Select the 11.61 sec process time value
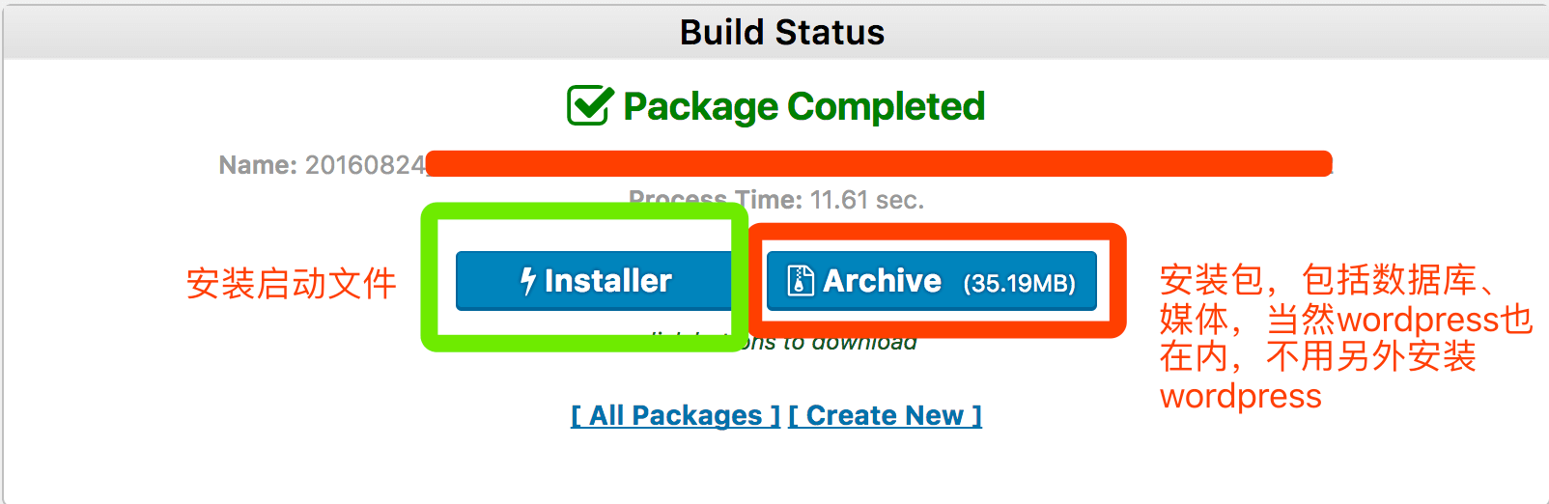This screenshot has width=1549, height=504. tap(866, 200)
